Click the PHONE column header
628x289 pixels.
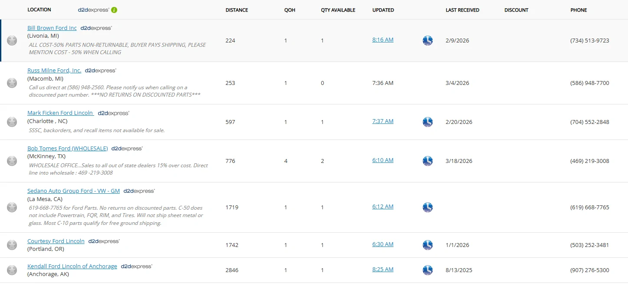579,10
